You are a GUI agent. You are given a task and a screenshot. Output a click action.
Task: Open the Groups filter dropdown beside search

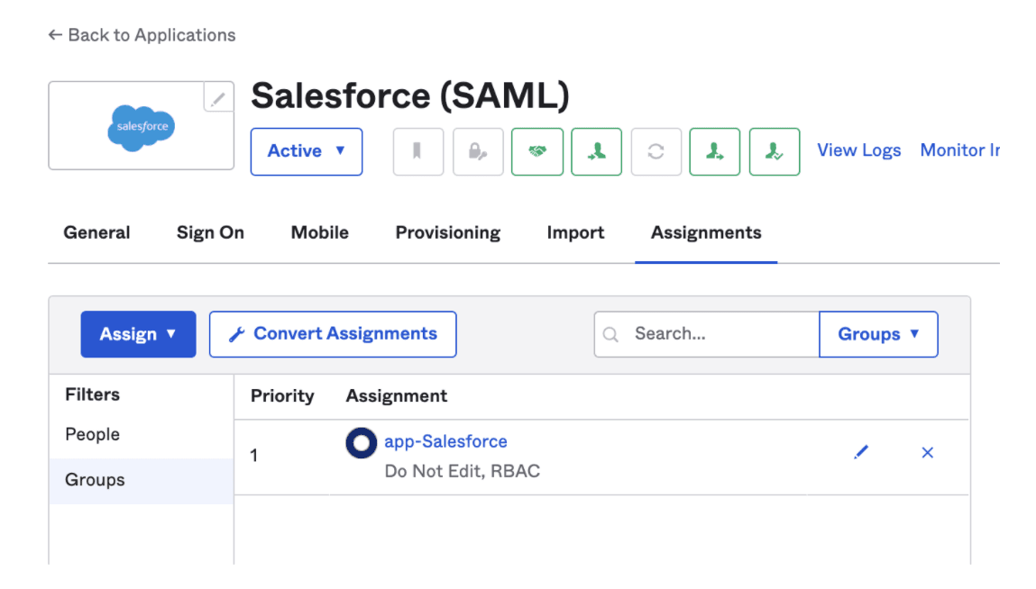[x=877, y=334]
